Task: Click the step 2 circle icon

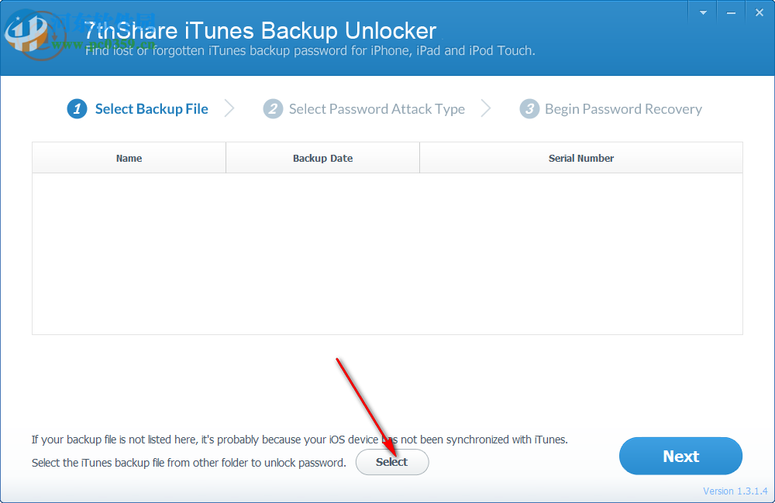Action: [x=273, y=109]
